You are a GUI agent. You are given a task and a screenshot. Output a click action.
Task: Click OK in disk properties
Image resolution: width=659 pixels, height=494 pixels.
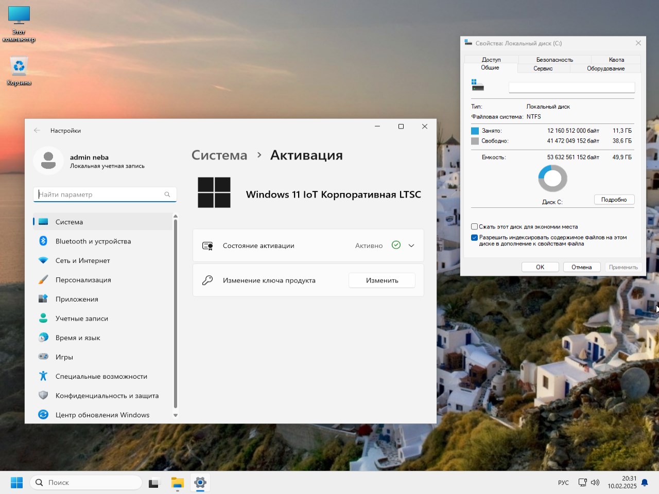pyautogui.click(x=540, y=267)
